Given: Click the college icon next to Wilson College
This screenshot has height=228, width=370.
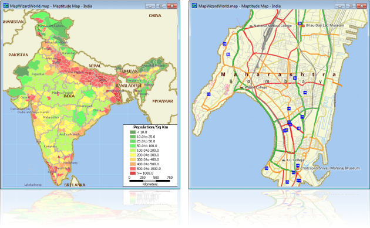Looking at the screenshot, I should (241, 87).
